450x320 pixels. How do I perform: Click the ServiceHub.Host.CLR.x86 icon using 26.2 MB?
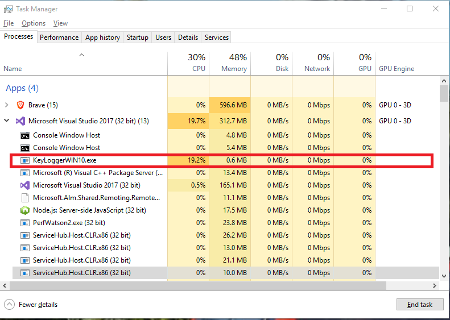click(x=25, y=235)
